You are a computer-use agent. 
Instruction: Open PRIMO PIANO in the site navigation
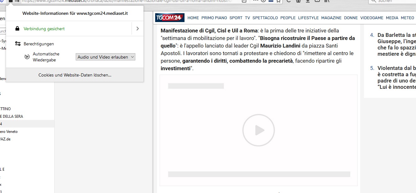[x=214, y=18]
